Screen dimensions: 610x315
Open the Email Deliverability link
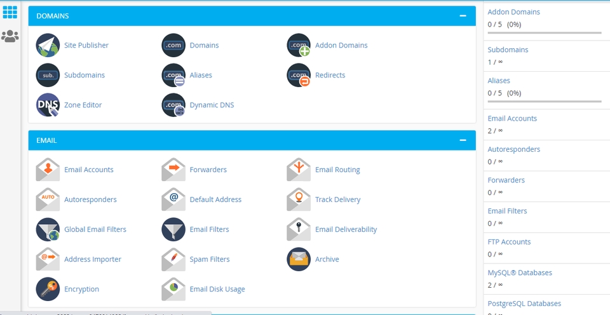[x=346, y=229]
